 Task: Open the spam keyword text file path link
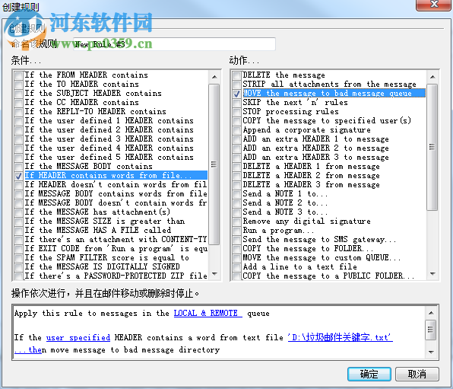point(340,337)
